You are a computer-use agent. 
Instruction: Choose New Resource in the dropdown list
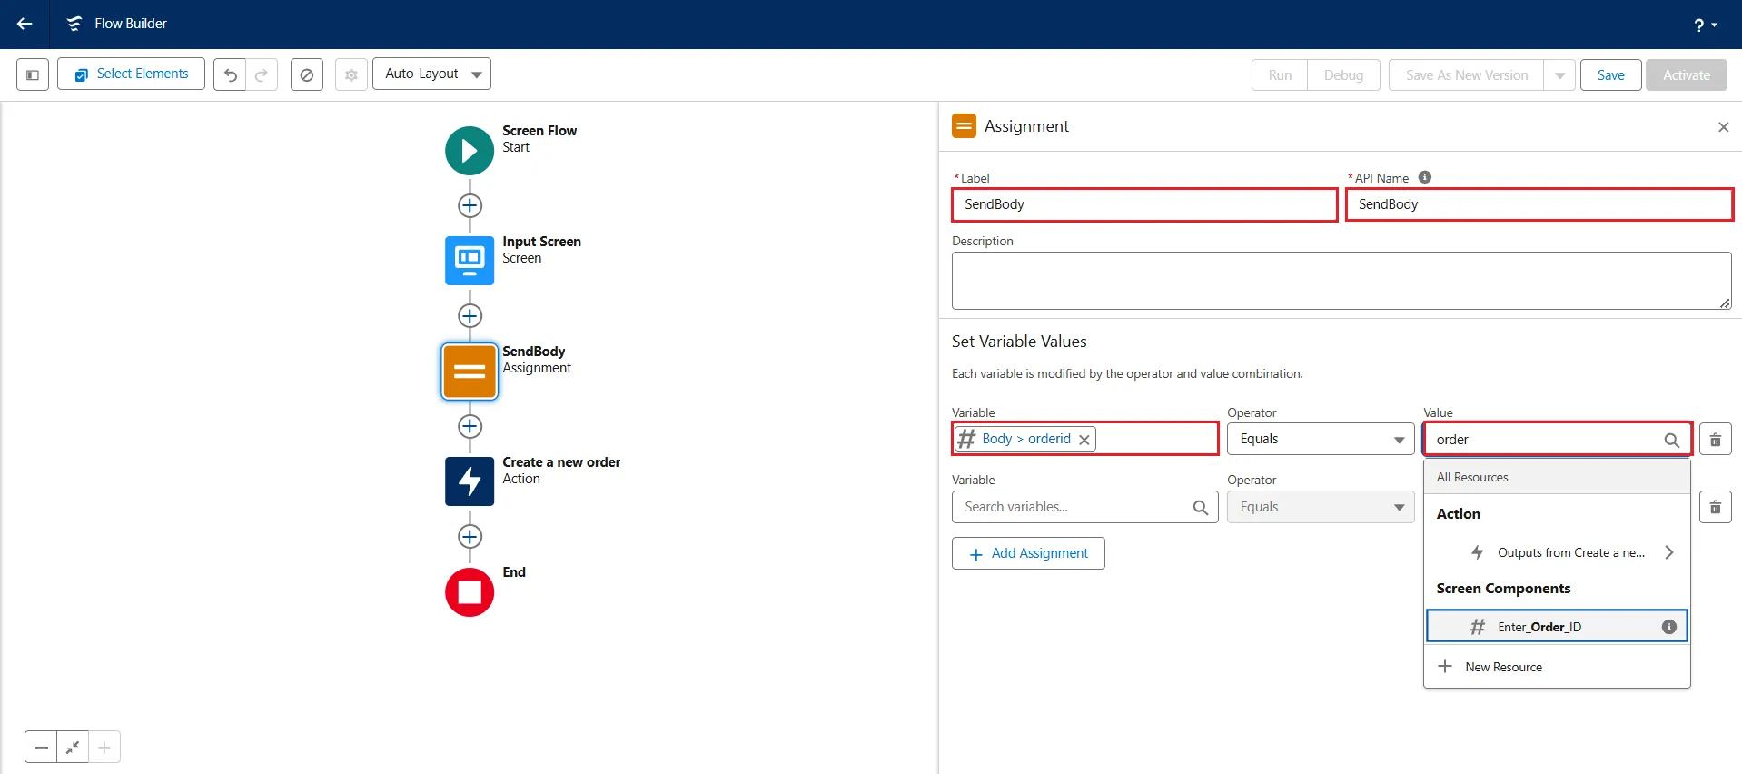coord(1502,667)
